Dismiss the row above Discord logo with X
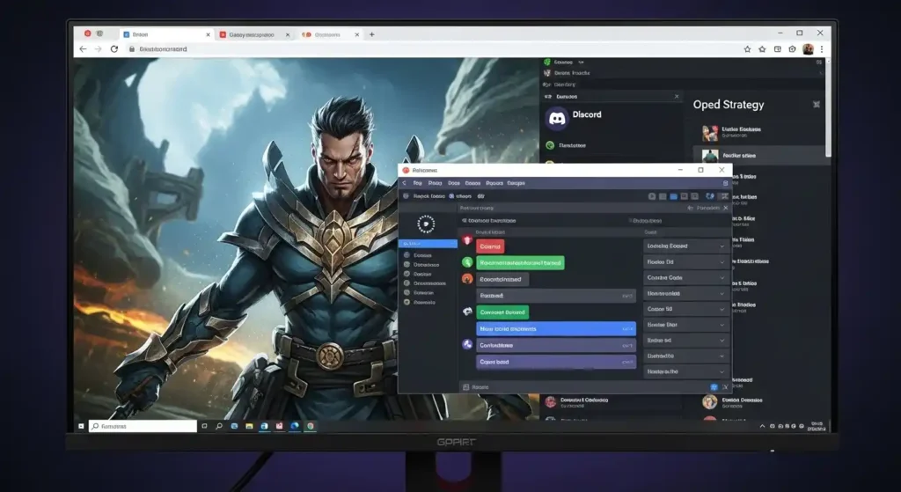901x492 pixels. click(x=677, y=97)
